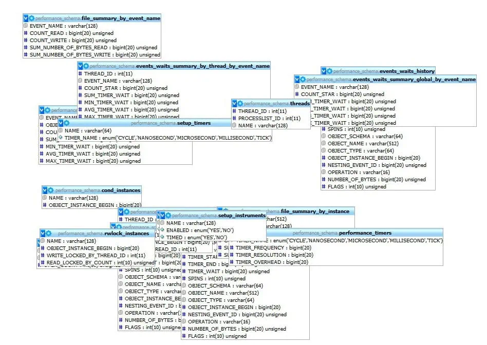Select the file_summary_by_instance table title
Viewport: 487px width, 345px height.
[314, 211]
